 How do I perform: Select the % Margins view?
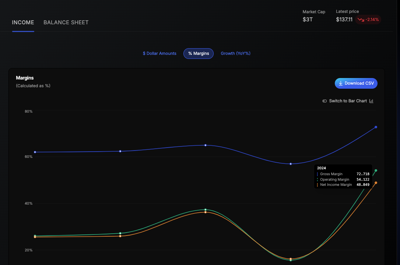199,53
